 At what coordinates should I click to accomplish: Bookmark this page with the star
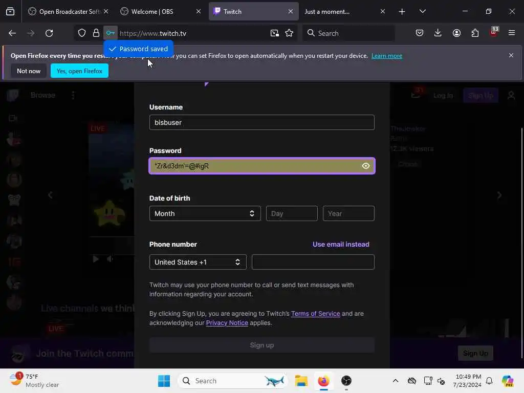pos(290,33)
